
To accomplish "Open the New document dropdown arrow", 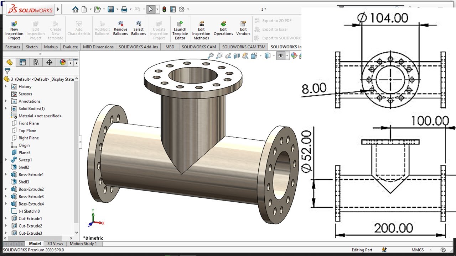I will point(90,10).
